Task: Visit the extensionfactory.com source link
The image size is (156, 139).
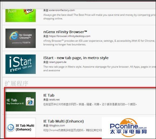Action: tap(62, 10)
